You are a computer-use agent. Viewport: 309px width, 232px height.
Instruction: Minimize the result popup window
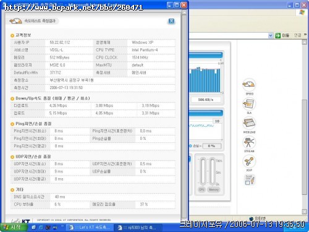tap(169, 5)
